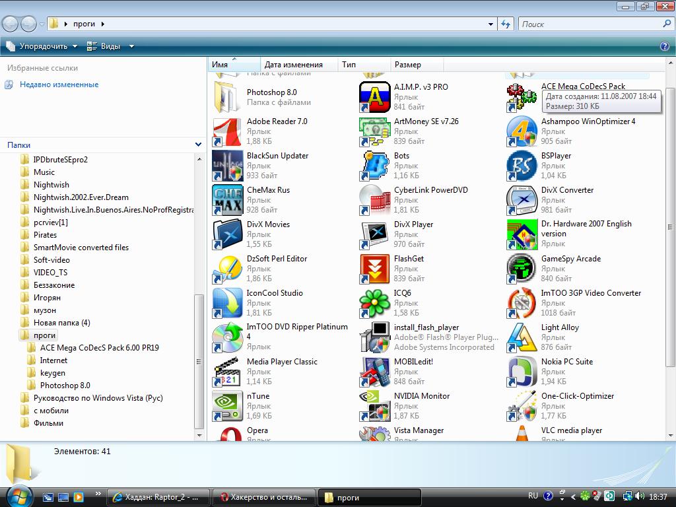Show hidden quick launch items chevron
This screenshot has width=676, height=507.
click(x=98, y=494)
